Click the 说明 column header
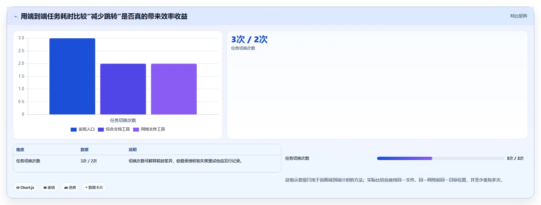This screenshot has height=205, width=541. point(133,150)
